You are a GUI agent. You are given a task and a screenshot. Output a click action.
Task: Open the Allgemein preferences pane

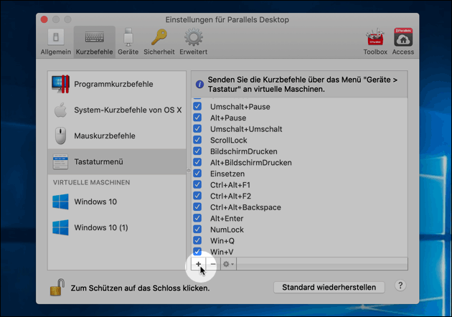56,42
